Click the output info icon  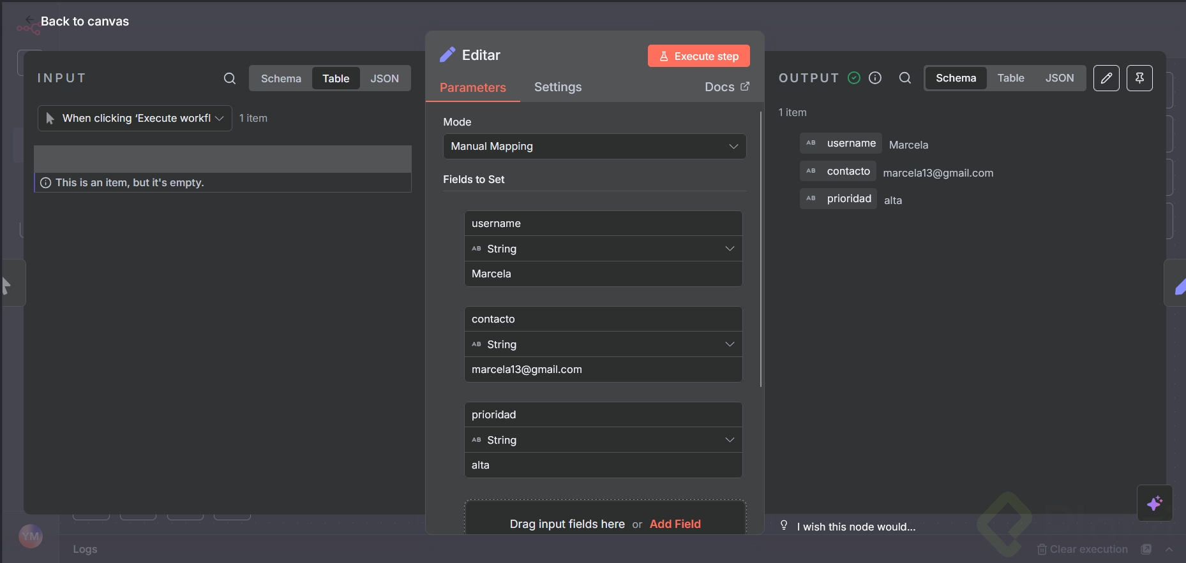click(x=875, y=78)
